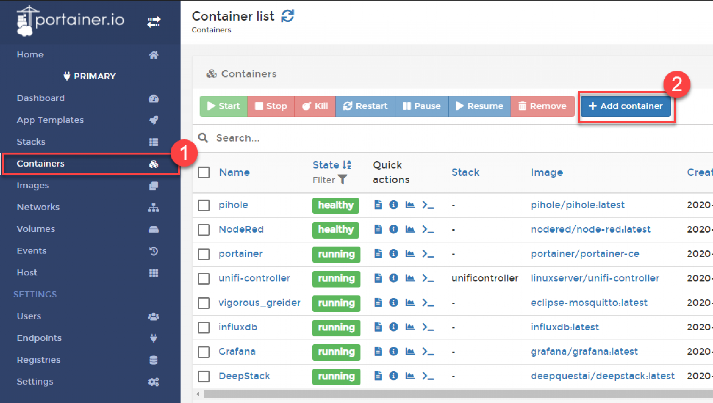Open the Networks section icon in sidebar
The image size is (713, 403).
click(154, 207)
